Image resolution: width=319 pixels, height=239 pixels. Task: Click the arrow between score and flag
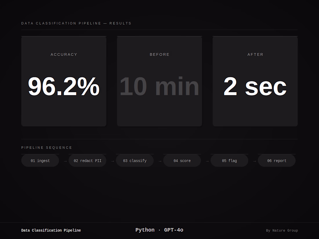click(x=207, y=161)
